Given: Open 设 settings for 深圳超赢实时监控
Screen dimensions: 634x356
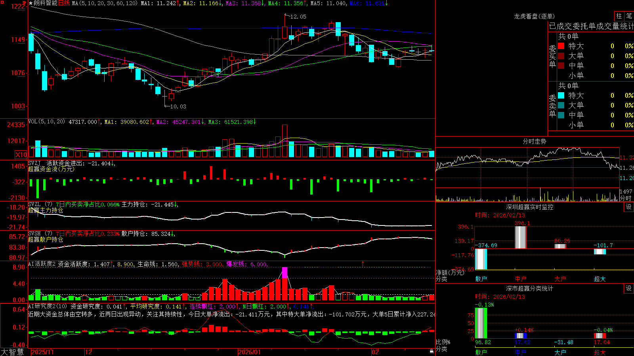Looking at the screenshot, I should pos(629,207).
